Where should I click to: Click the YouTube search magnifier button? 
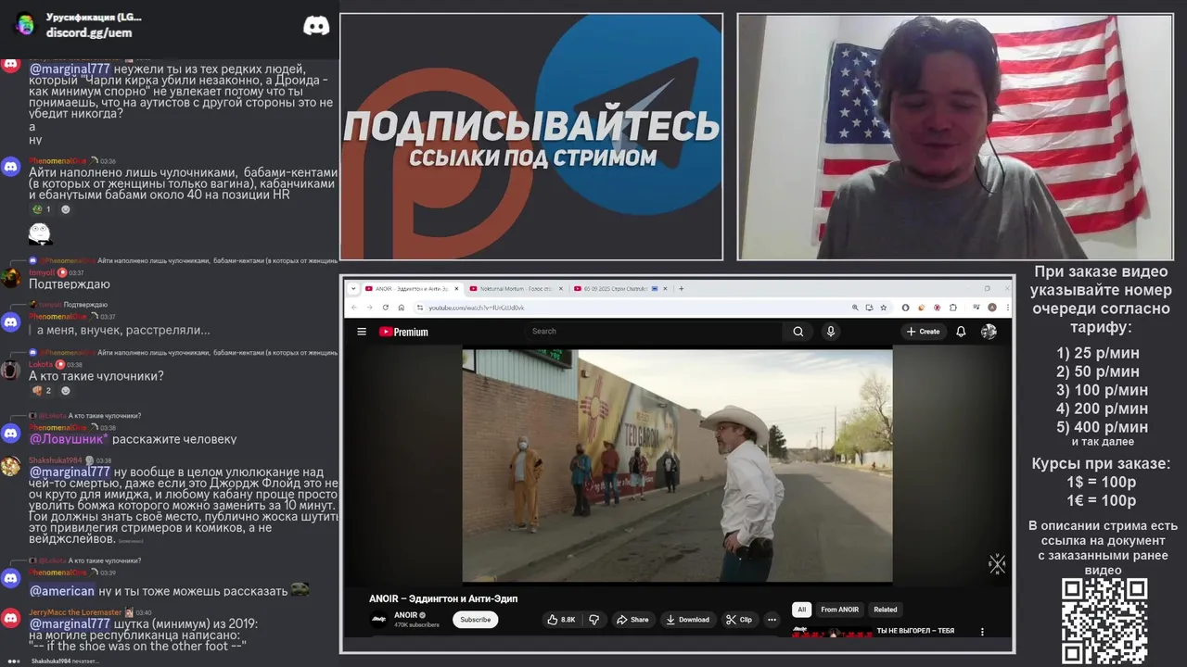[x=798, y=332]
